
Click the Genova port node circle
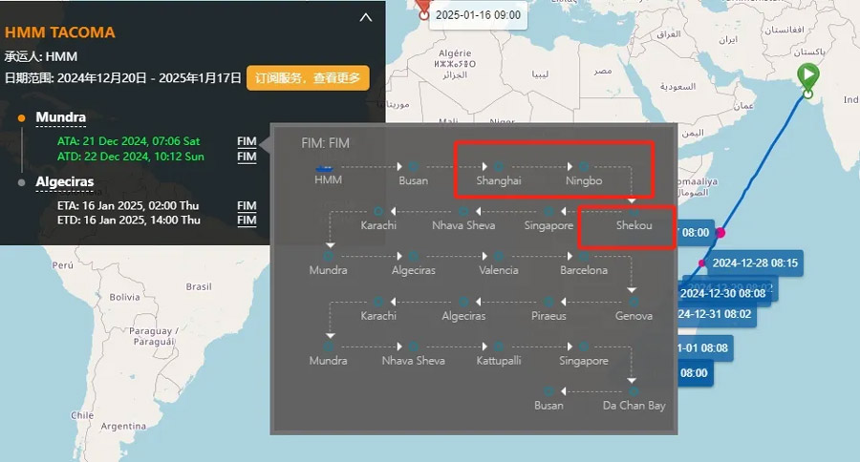click(x=634, y=302)
